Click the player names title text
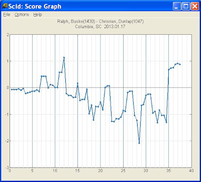Image resolution: width=201 pixels, height=182 pixels. pyautogui.click(x=100, y=22)
